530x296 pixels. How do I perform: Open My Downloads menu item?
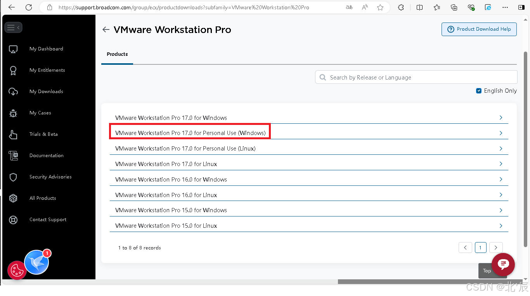pos(46,92)
